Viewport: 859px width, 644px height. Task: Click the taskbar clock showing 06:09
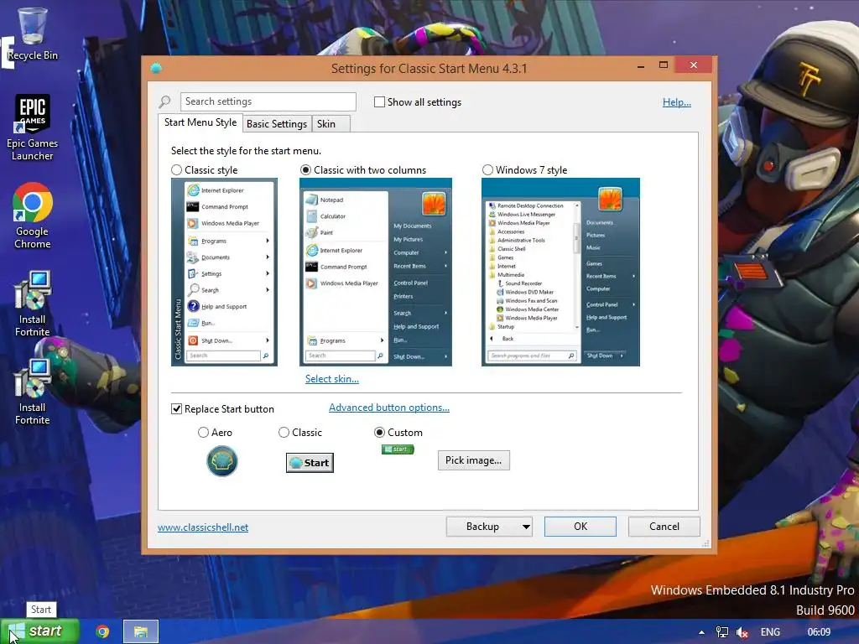point(819,632)
